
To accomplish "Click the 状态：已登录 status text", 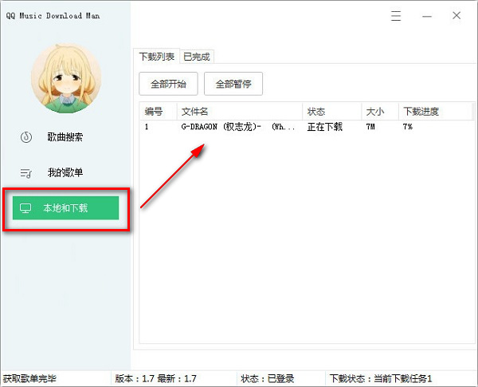I will (x=268, y=379).
